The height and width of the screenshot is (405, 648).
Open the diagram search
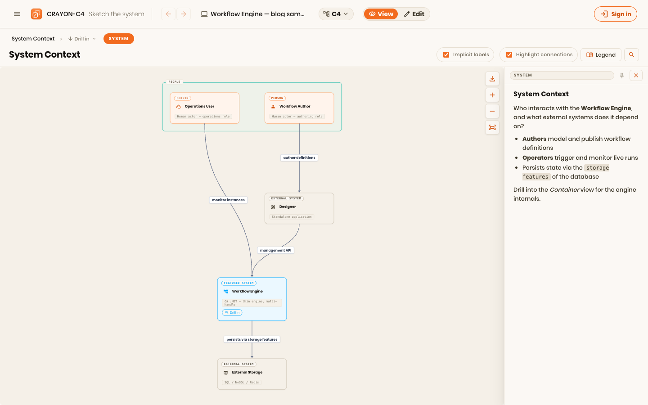point(631,54)
